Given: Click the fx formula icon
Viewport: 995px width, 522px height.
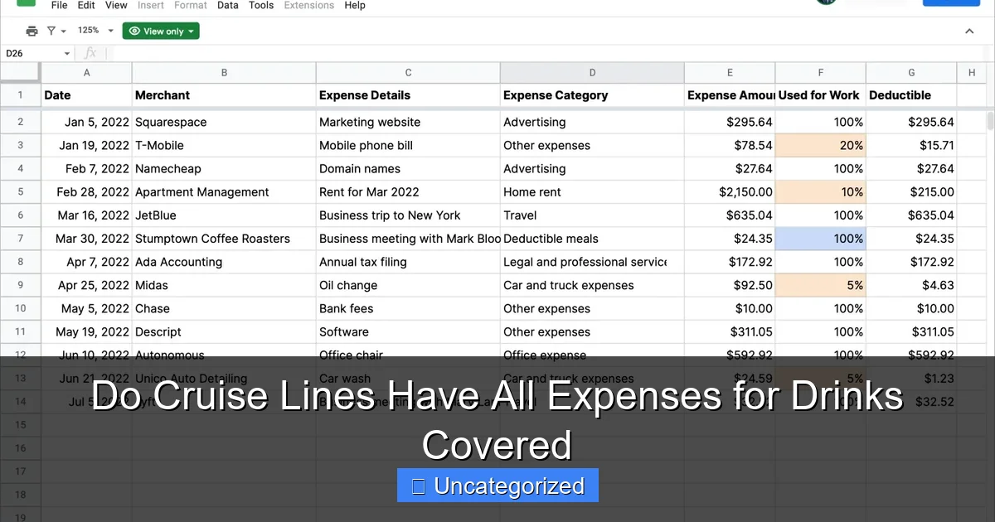Looking at the screenshot, I should click(90, 53).
